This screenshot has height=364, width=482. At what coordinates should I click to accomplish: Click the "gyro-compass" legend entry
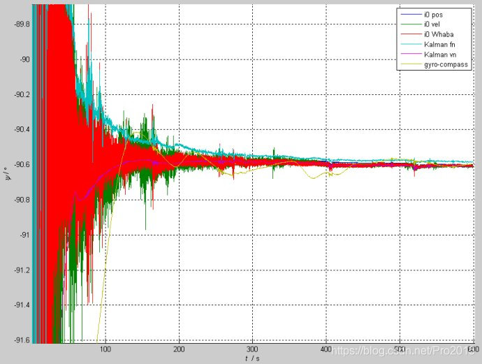tap(446, 64)
